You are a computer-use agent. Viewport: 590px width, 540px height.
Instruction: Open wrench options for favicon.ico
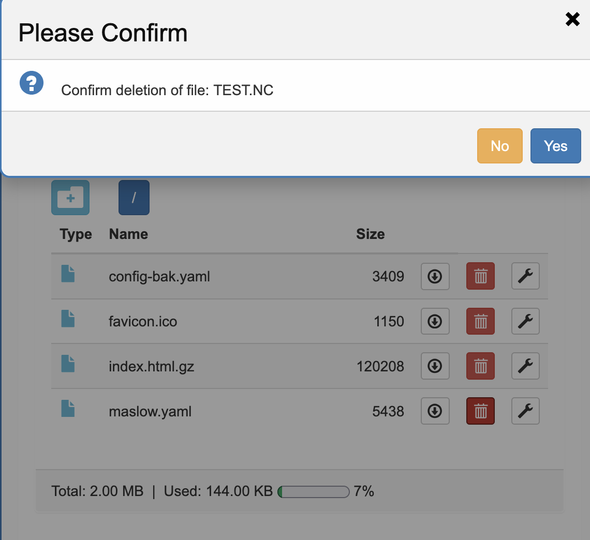525,322
